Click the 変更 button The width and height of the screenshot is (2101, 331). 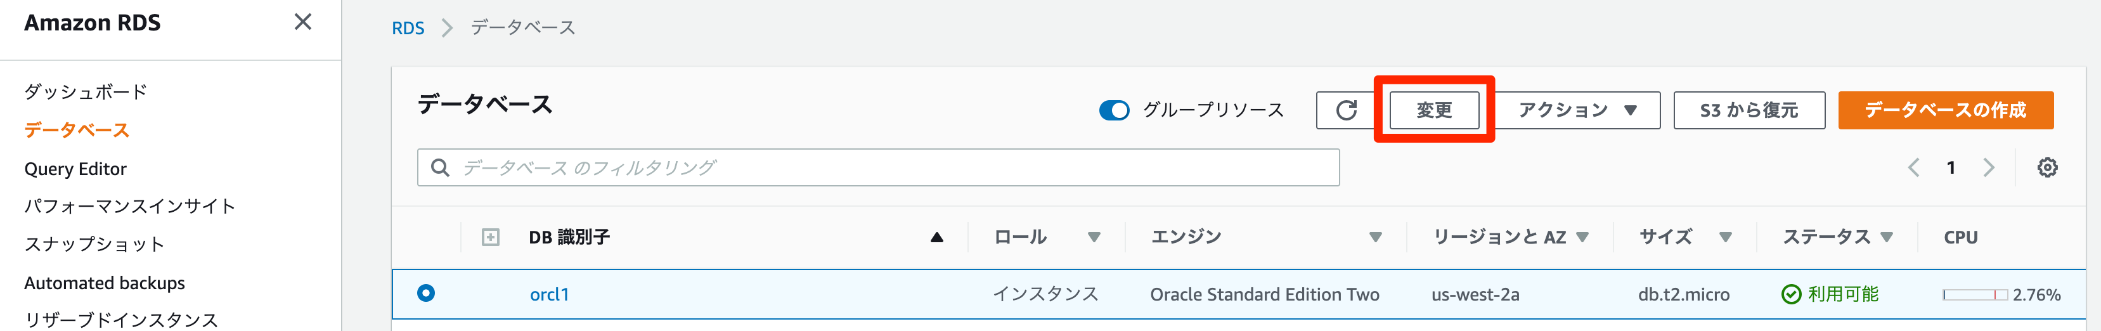pyautogui.click(x=1434, y=110)
